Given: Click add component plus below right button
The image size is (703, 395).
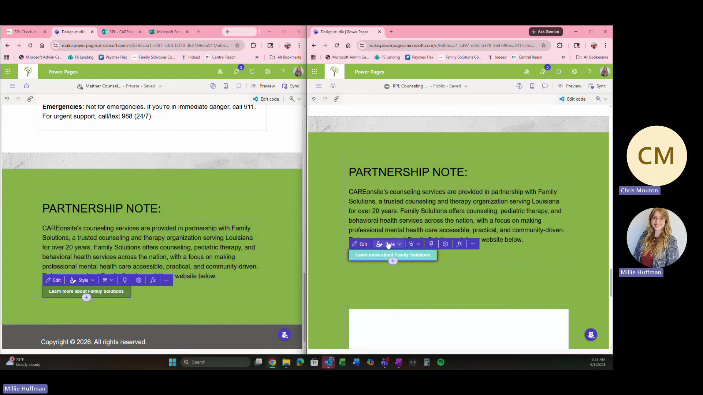Looking at the screenshot, I should tap(393, 261).
